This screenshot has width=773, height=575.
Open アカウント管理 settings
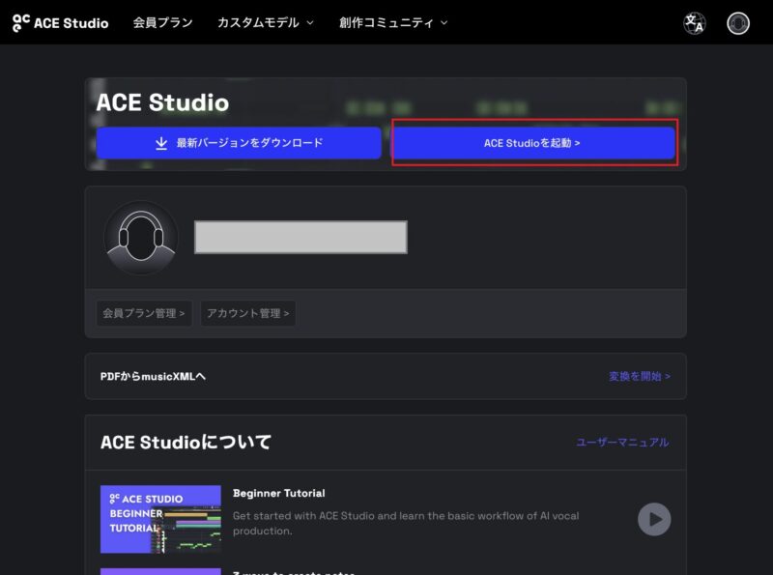(x=248, y=313)
